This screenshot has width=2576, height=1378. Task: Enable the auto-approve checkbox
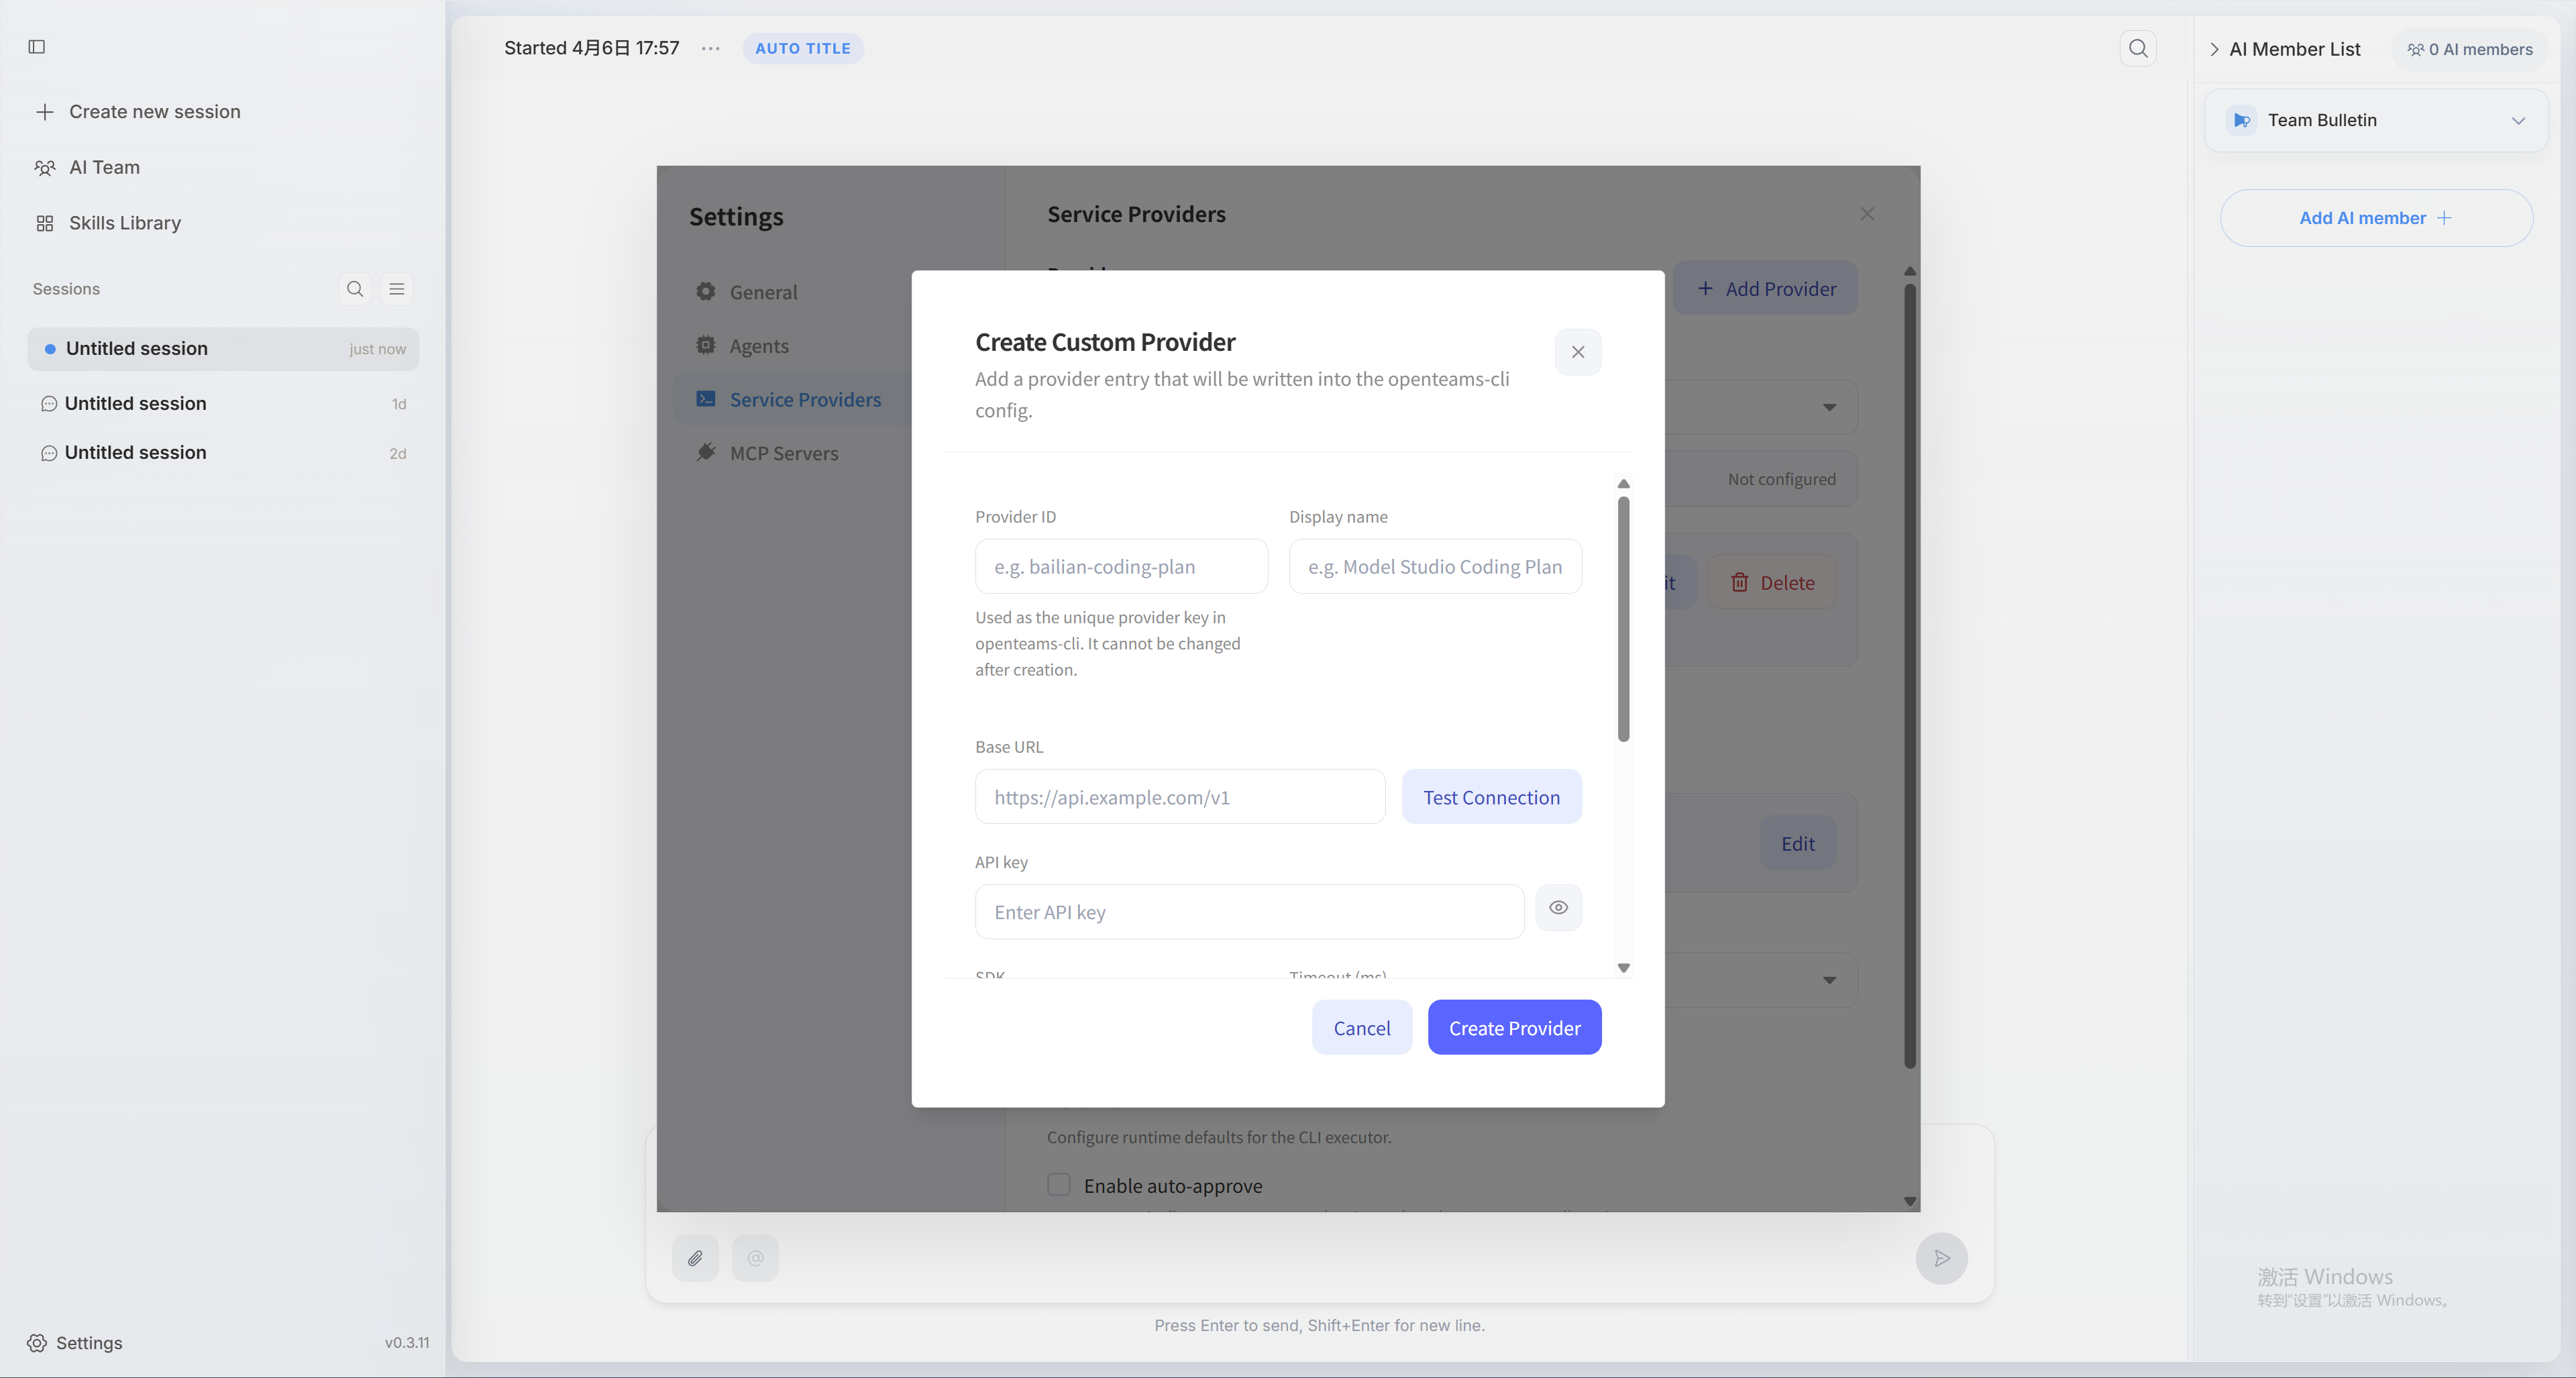(1059, 1185)
